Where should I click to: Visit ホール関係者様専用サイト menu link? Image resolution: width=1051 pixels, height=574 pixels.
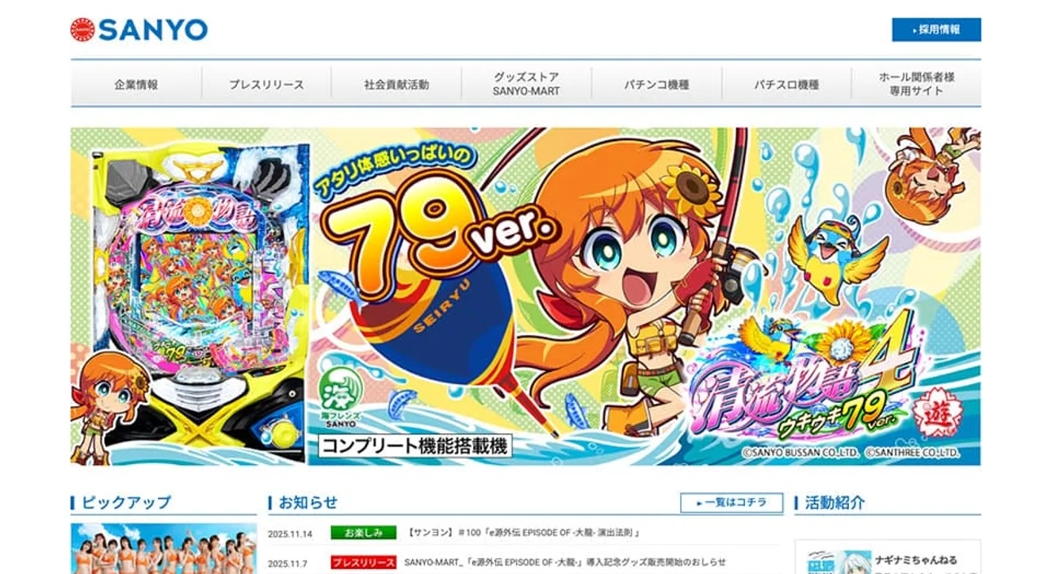tap(916, 84)
